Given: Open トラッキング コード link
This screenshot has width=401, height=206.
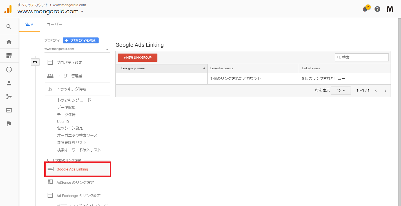Looking at the screenshot, I should tap(74, 100).
